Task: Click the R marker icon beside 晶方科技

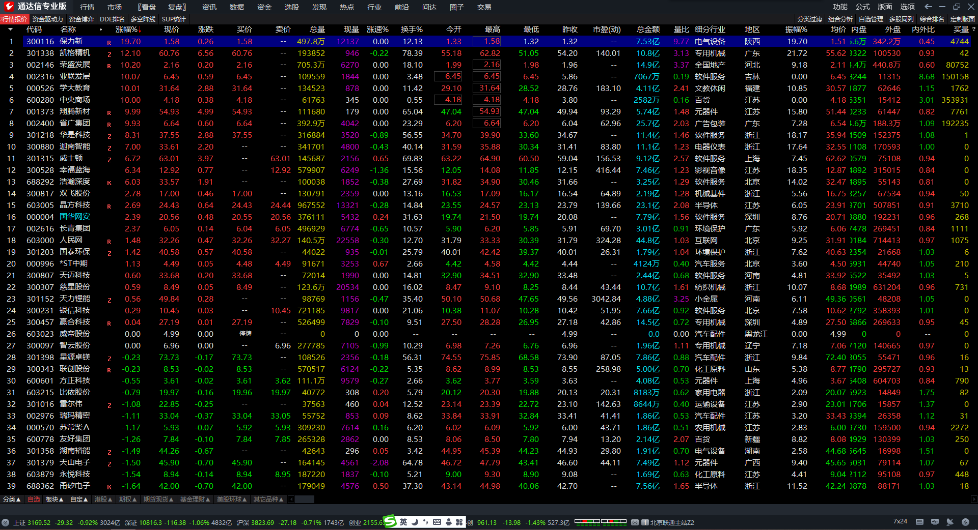Action: click(x=109, y=206)
